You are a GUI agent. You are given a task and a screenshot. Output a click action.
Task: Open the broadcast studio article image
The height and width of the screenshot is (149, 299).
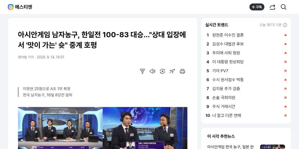point(102,128)
